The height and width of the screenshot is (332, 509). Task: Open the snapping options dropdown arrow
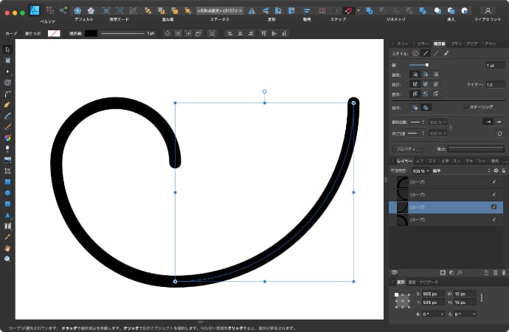(x=358, y=10)
